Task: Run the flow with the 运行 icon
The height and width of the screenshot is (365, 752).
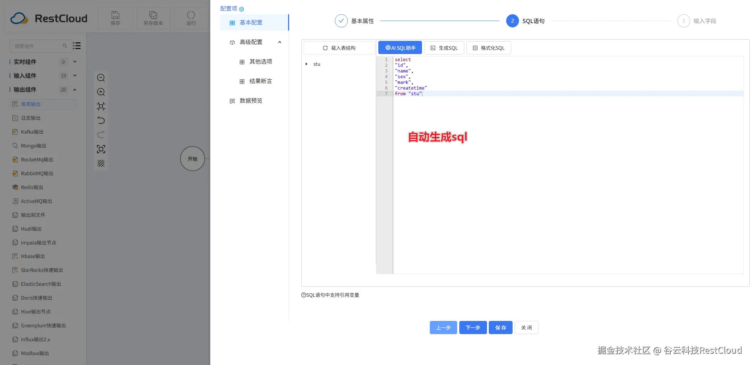Action: (191, 18)
